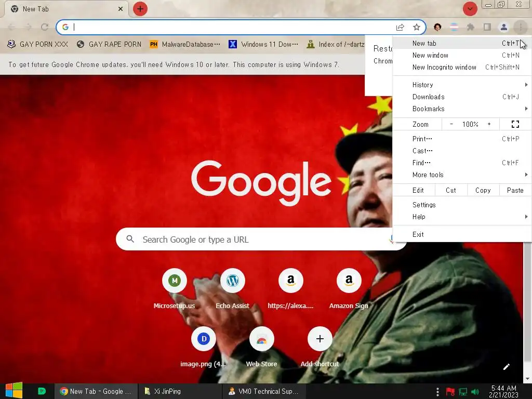Expand the History submenu

(x=462, y=85)
